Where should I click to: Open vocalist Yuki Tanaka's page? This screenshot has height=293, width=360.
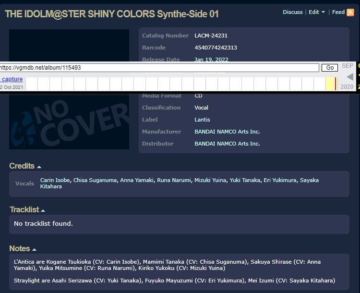click(245, 180)
